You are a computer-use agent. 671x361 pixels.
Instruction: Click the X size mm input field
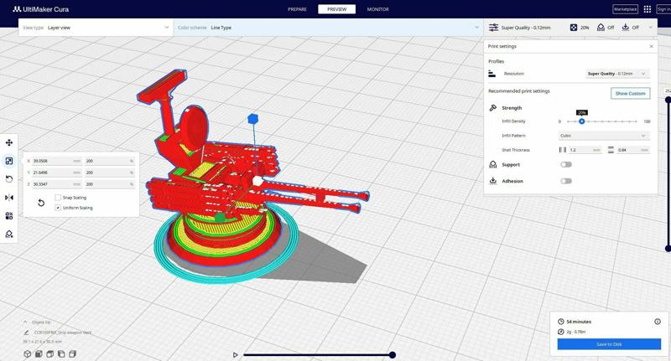57,161
